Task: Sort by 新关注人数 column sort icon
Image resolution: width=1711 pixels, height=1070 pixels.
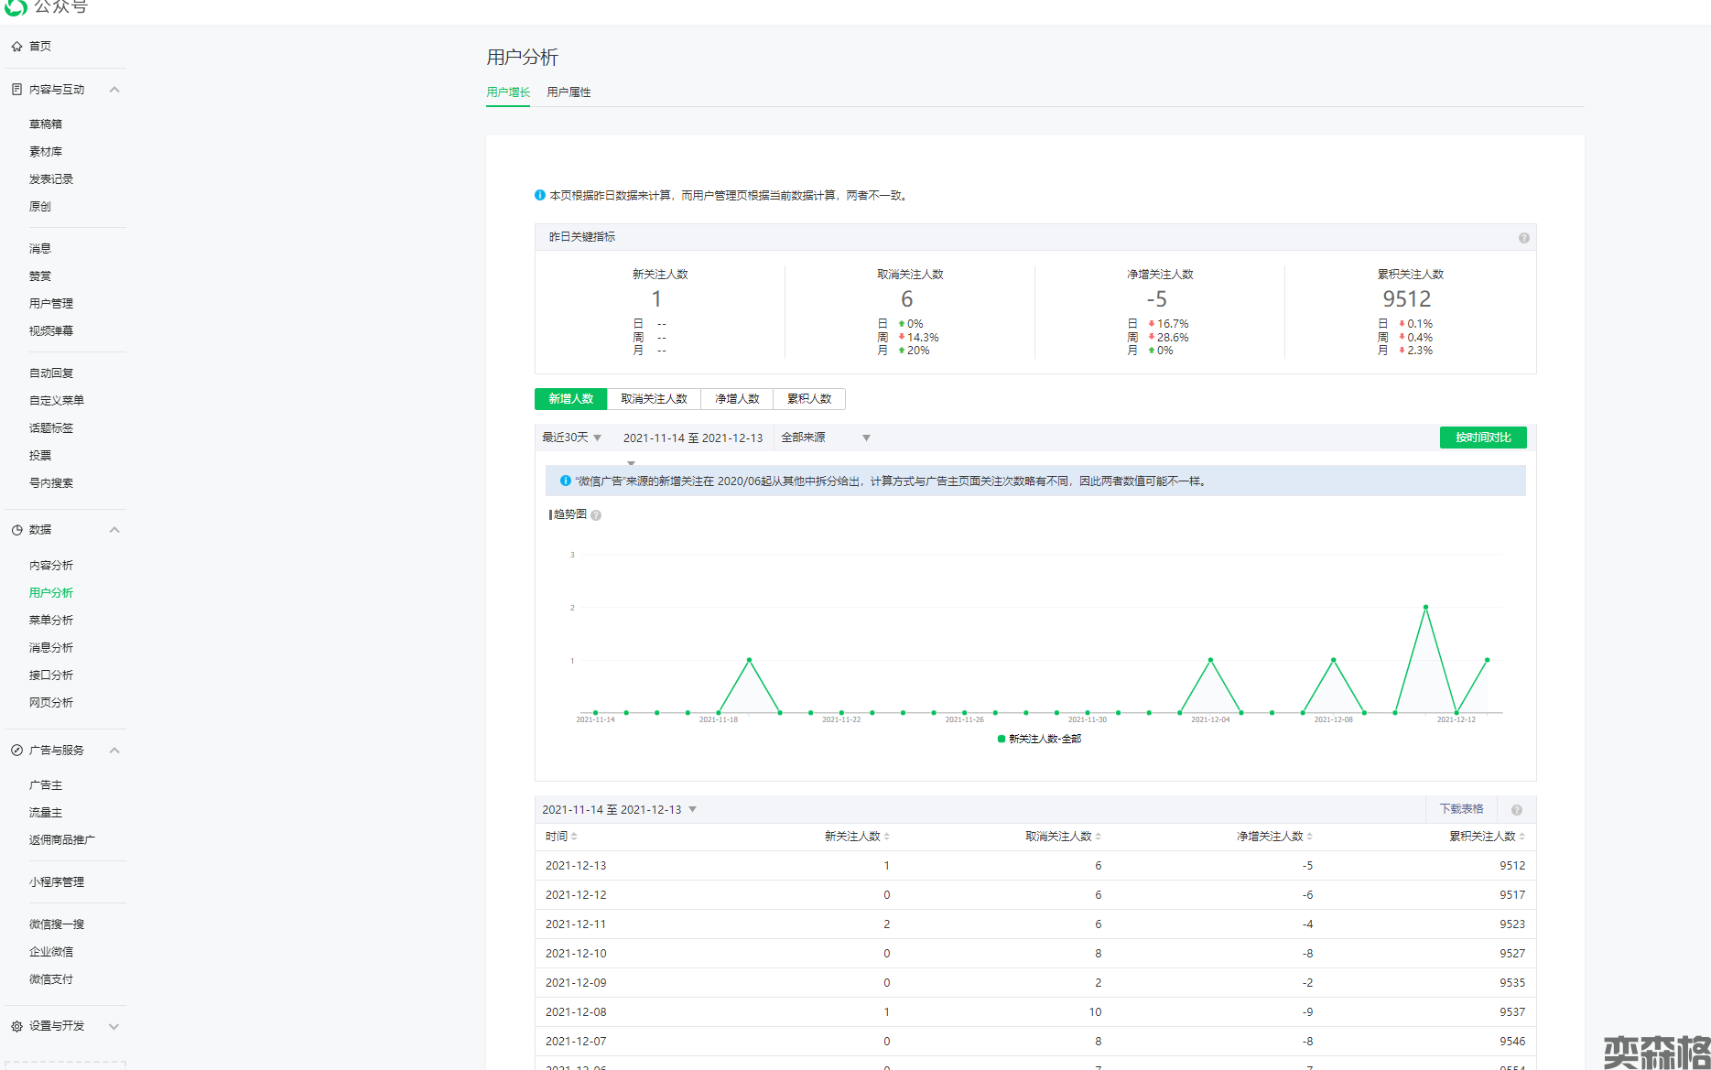Action: click(886, 837)
